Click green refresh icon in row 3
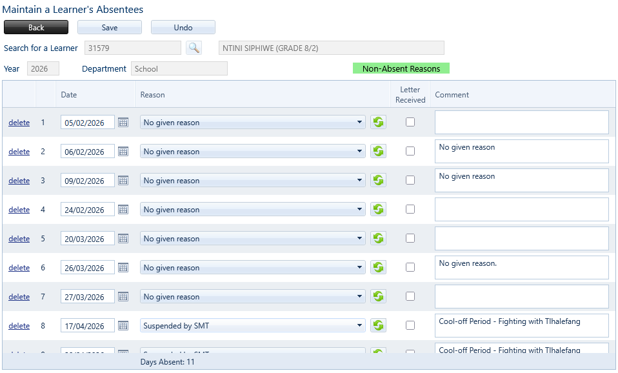This screenshot has height=373, width=618. pos(379,180)
